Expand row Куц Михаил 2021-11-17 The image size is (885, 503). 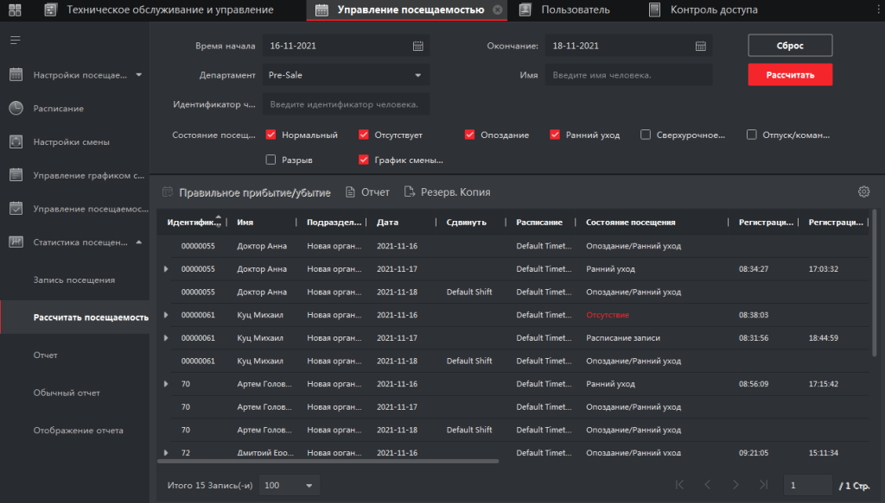166,338
